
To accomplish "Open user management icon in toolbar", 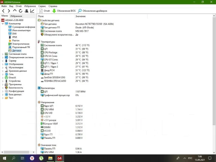I will click(26, 11).
